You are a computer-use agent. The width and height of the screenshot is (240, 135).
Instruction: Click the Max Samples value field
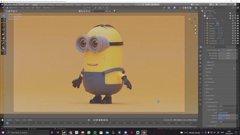228,53
